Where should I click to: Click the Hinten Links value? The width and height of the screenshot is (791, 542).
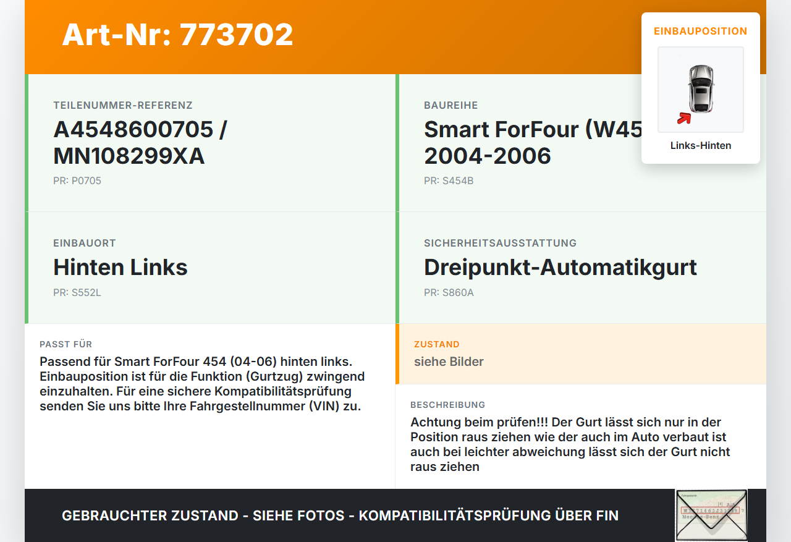121,268
